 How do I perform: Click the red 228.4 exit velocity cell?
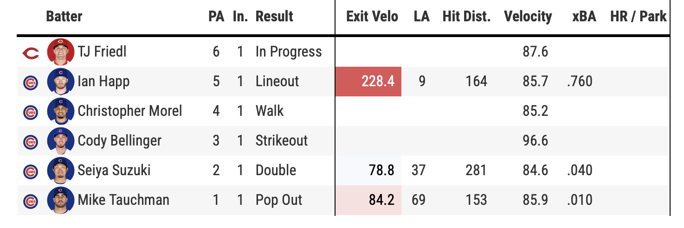[368, 82]
